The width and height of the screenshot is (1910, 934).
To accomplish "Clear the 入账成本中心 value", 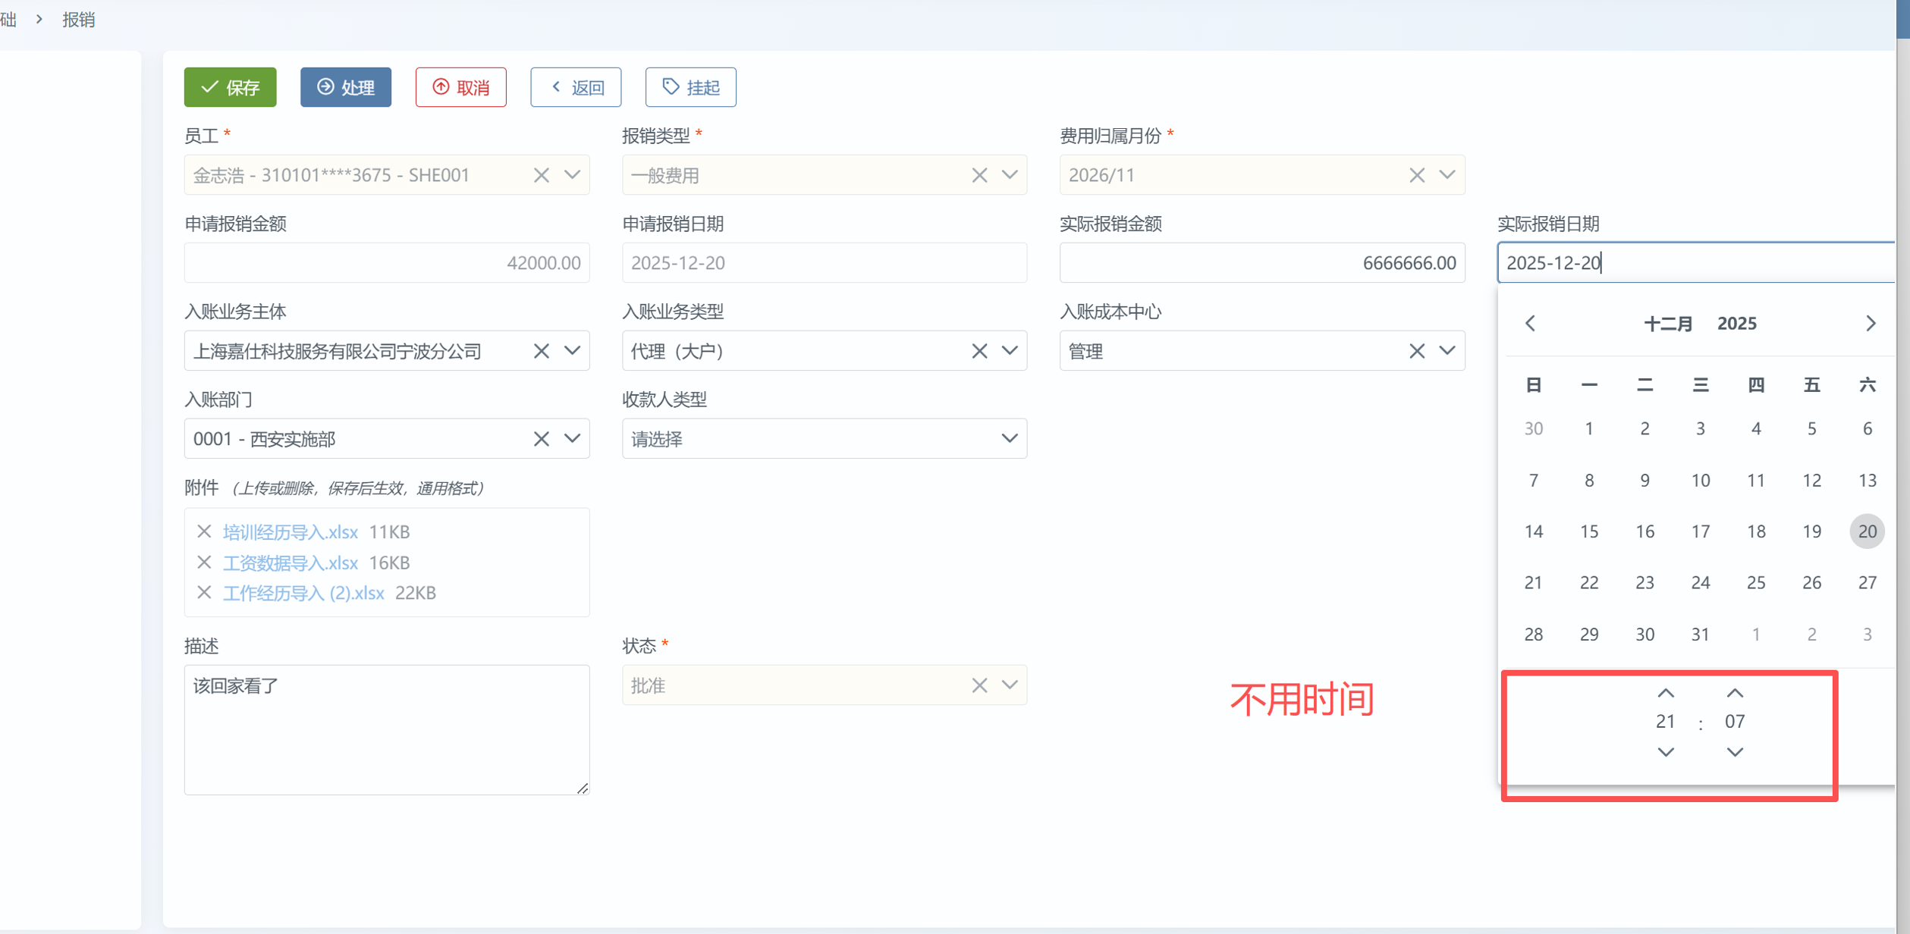I will [1416, 351].
